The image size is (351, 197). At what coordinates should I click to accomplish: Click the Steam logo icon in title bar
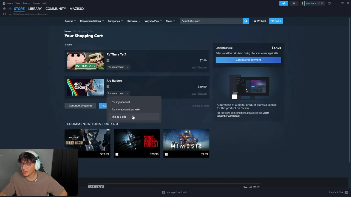point(4,3)
